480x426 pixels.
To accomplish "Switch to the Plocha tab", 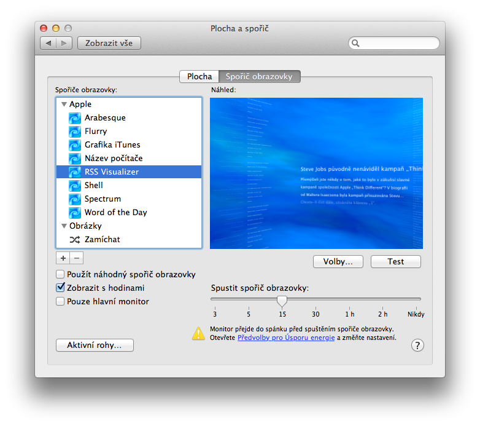I will pos(199,77).
